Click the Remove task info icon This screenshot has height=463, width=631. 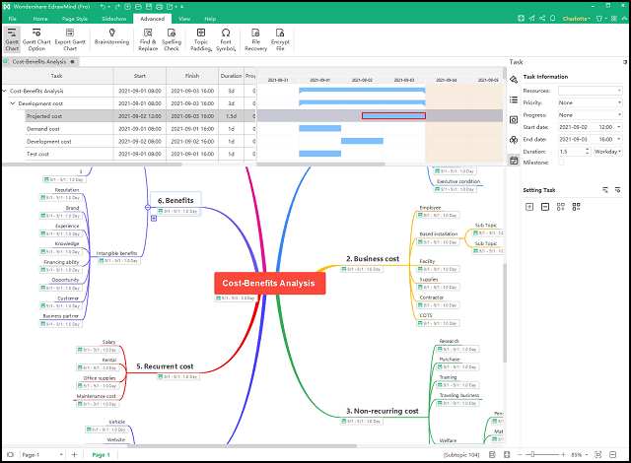545,207
